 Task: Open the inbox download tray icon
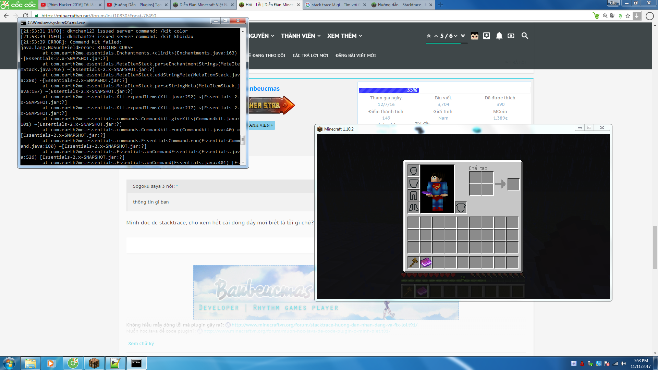point(487,36)
